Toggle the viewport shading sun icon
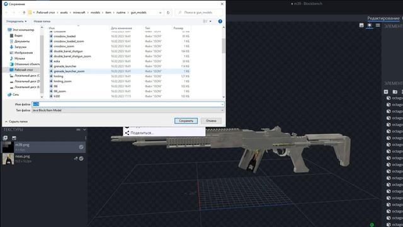The image size is (403, 227). coord(370,25)
